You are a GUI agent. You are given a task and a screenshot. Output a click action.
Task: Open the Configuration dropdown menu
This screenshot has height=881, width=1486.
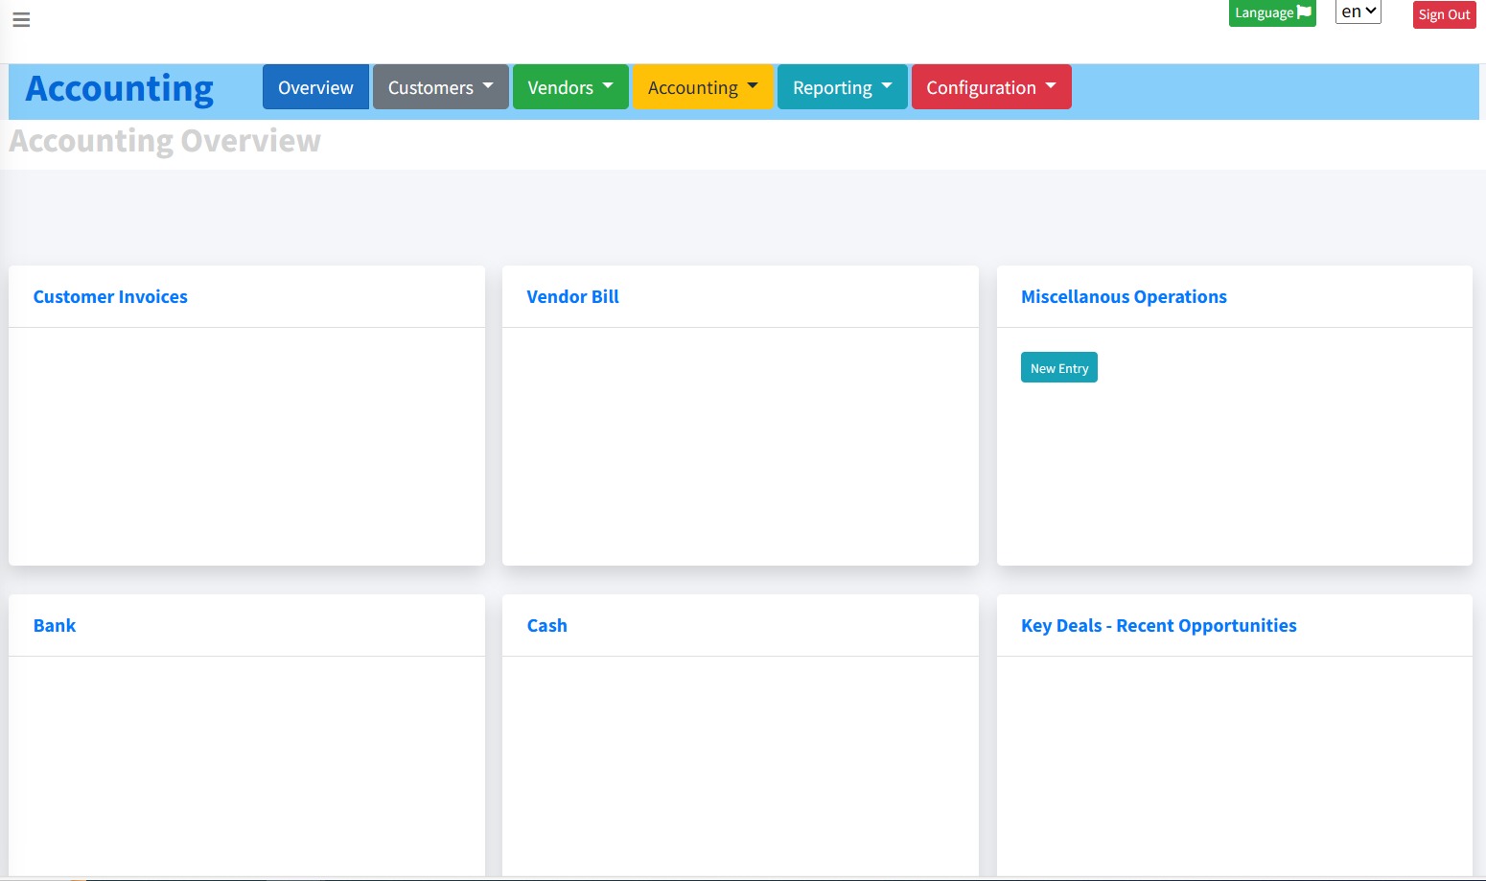coord(991,87)
